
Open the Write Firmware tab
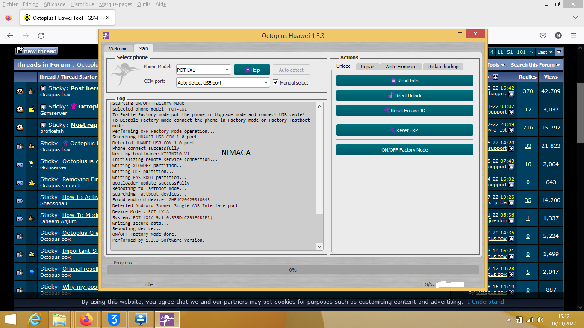coord(401,66)
